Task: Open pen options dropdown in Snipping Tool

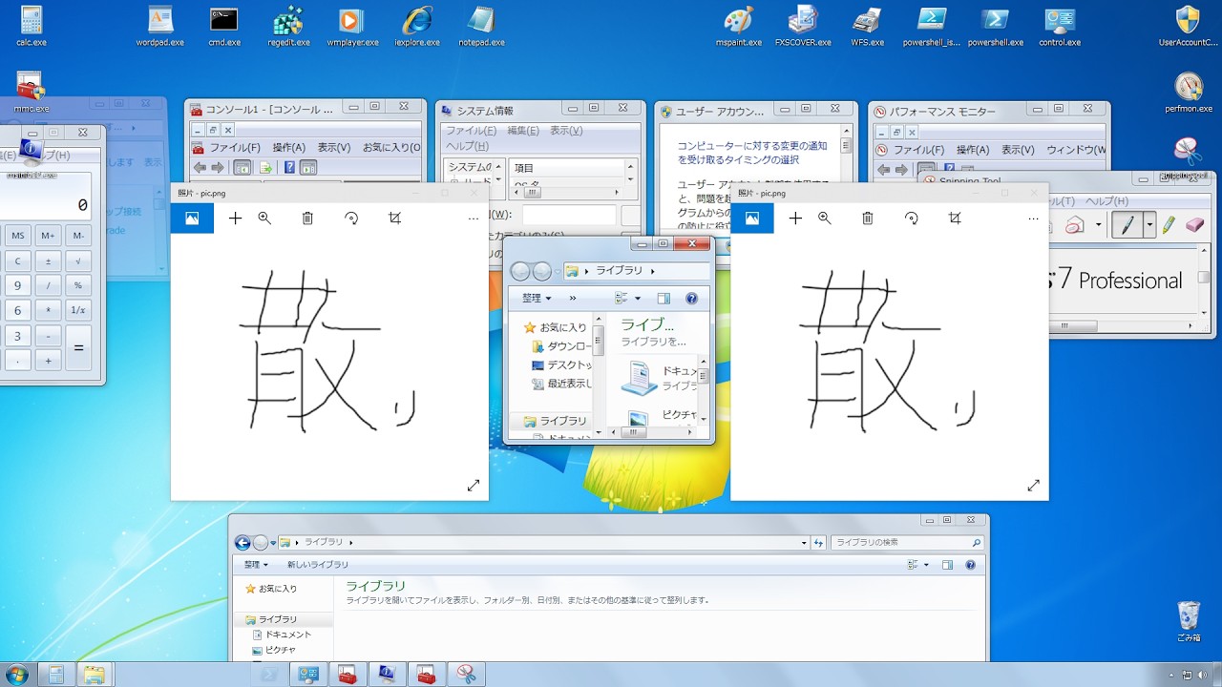Action: tap(1149, 225)
